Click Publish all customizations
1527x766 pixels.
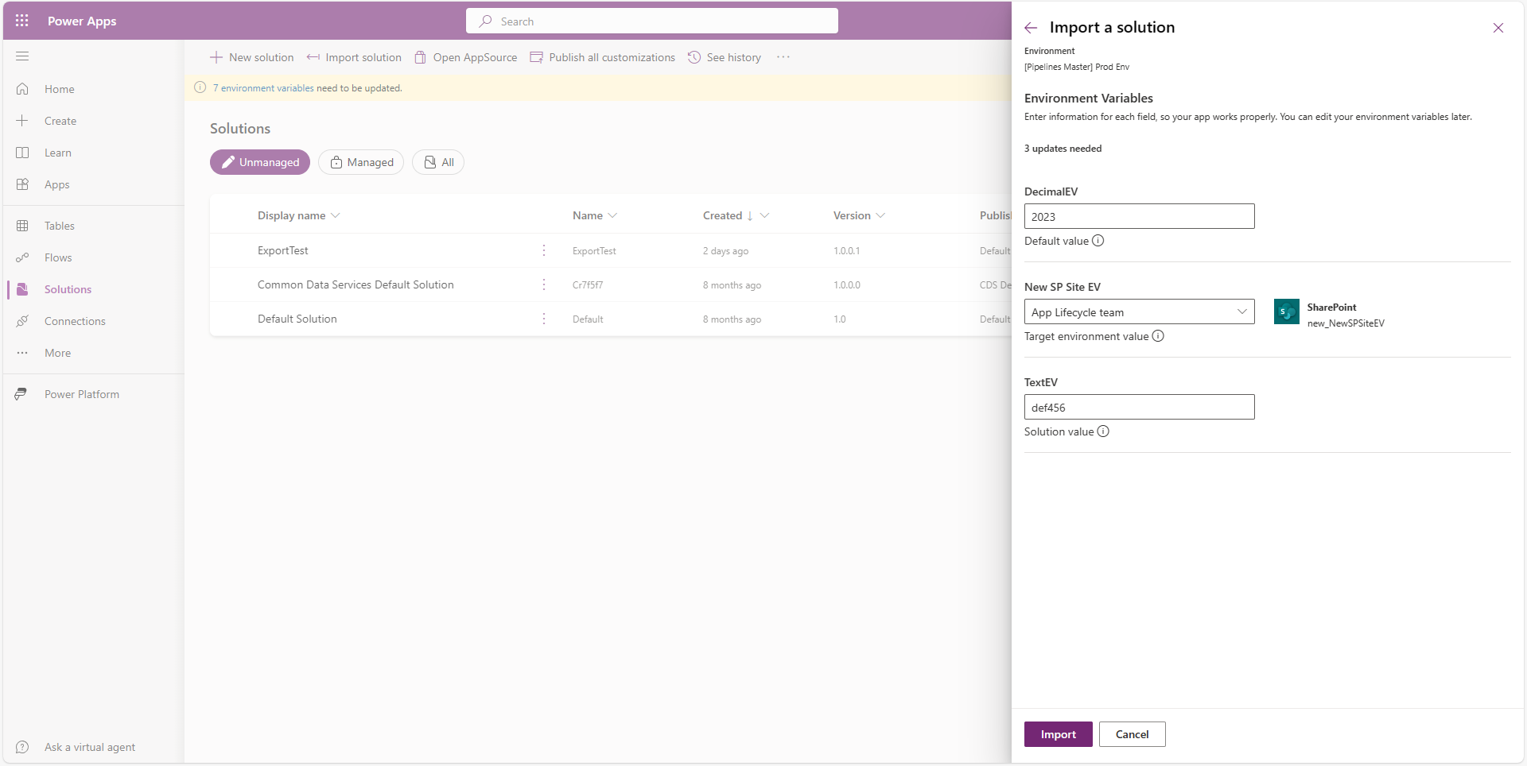pyautogui.click(x=602, y=56)
